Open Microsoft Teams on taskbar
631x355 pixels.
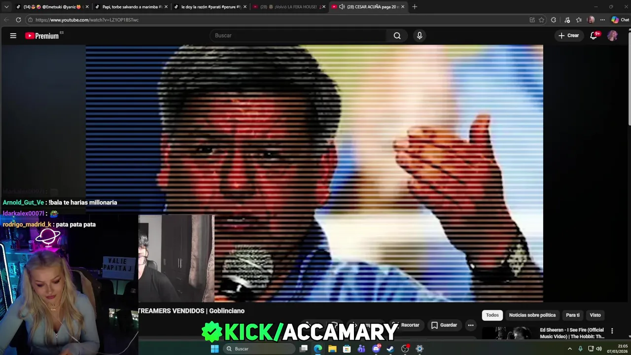361,349
